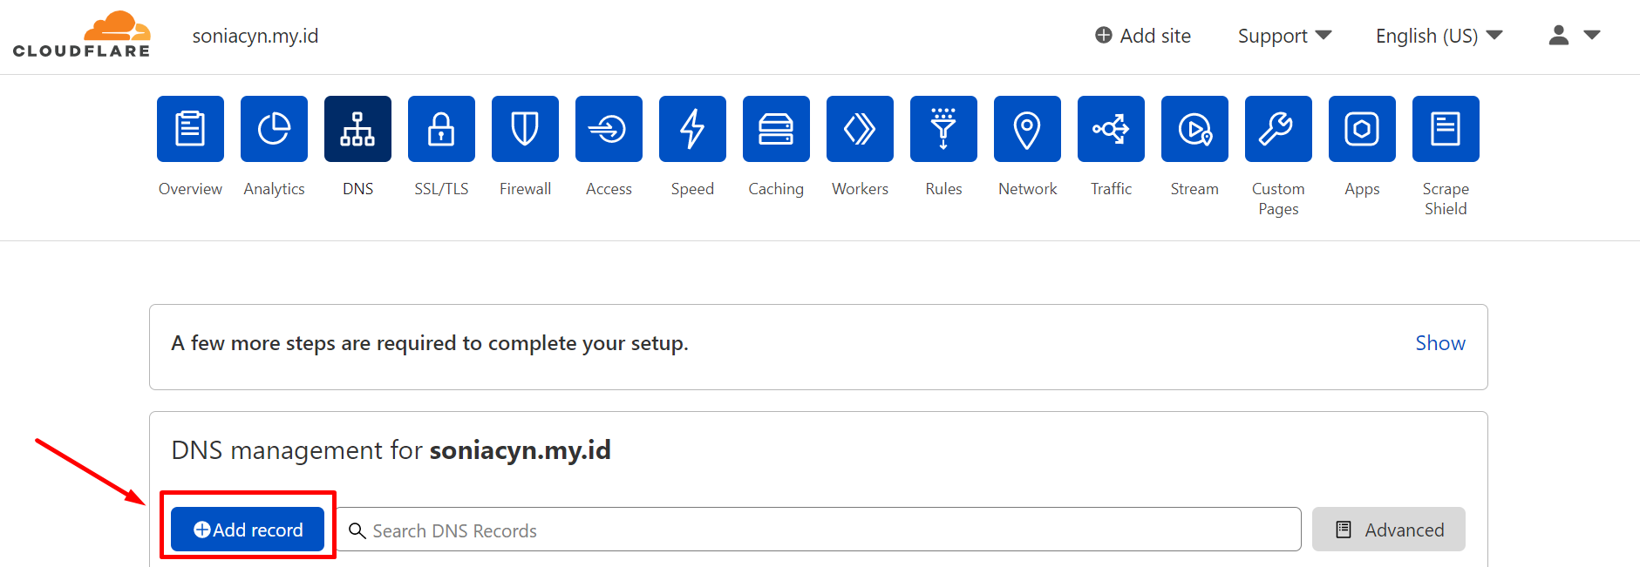The width and height of the screenshot is (1640, 567).
Task: Open the SSL/TLS padlock icon
Action: click(x=441, y=129)
